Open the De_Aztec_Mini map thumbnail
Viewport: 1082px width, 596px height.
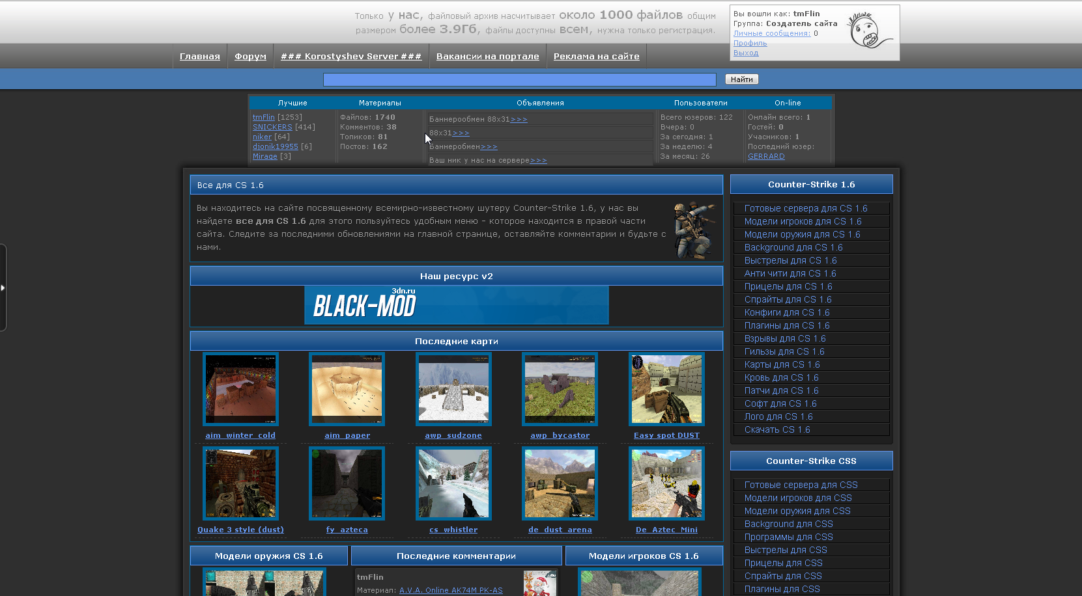[666, 483]
